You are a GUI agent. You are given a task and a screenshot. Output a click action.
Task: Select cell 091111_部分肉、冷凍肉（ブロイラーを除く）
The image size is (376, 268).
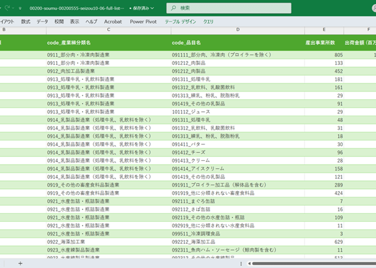(238, 55)
